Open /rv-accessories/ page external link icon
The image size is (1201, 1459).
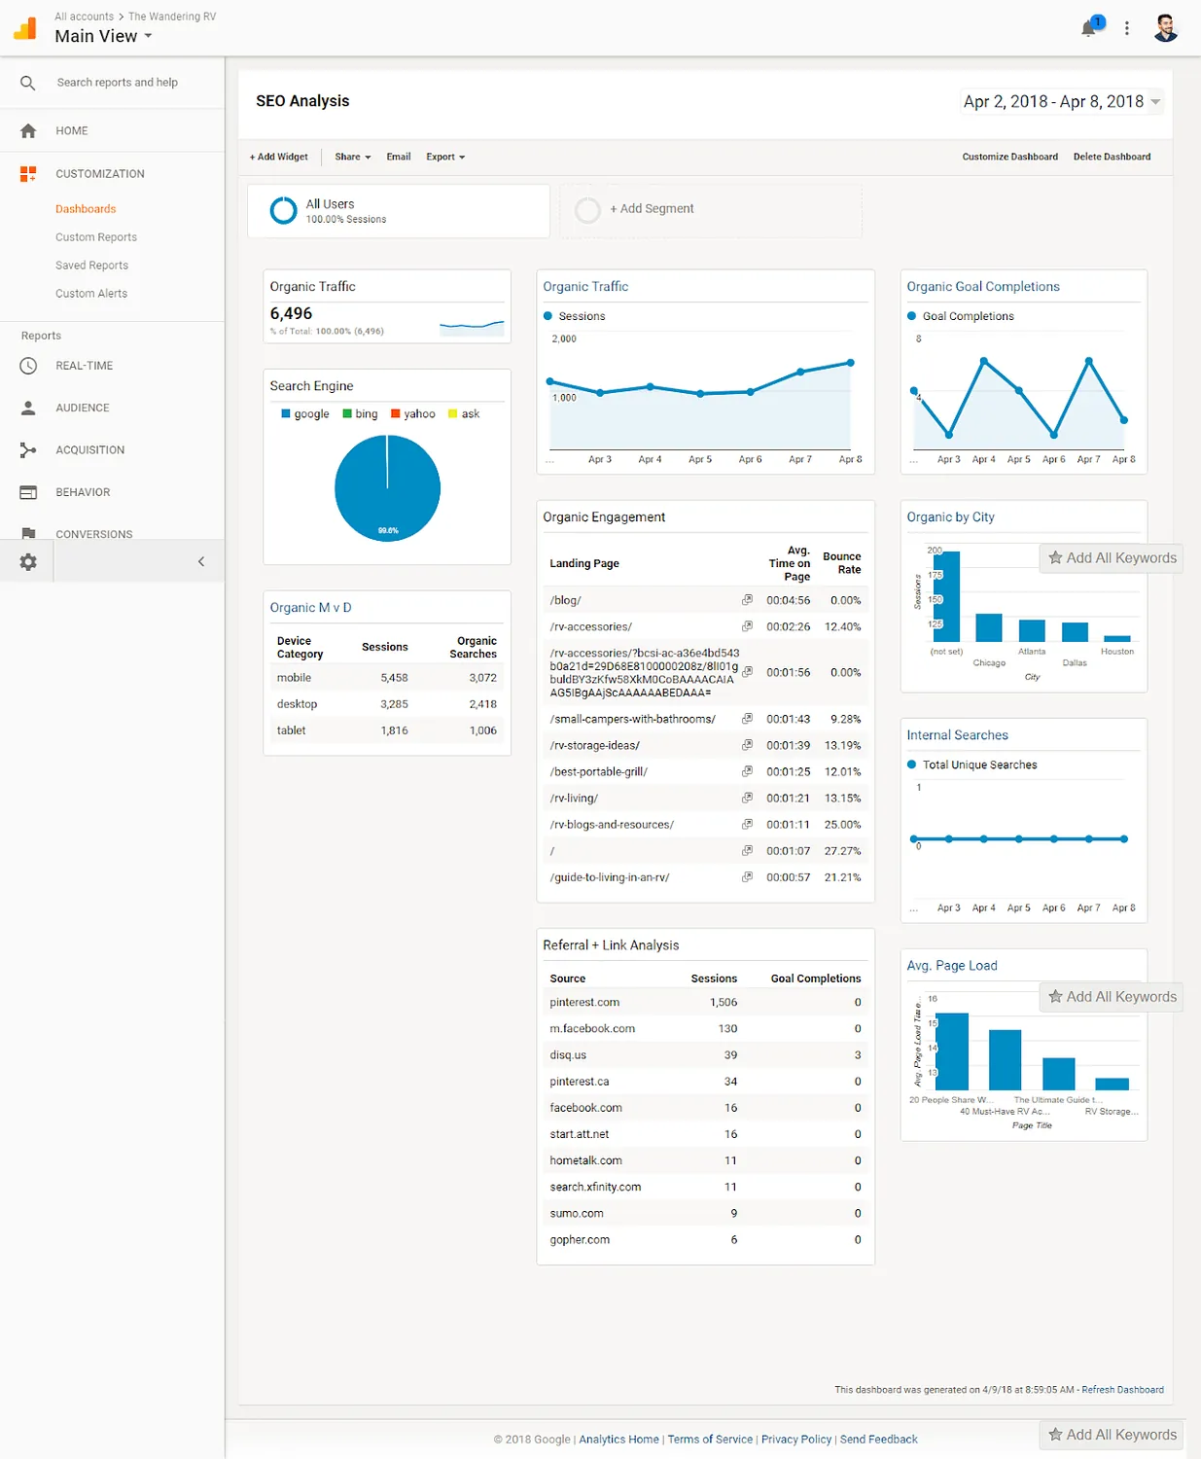[x=747, y=626]
